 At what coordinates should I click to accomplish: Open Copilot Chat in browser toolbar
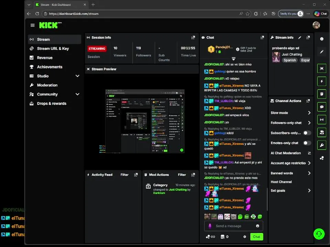coord(320,14)
